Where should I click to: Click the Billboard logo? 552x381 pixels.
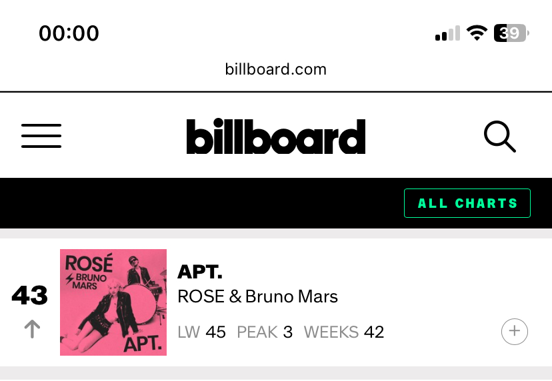tap(275, 136)
